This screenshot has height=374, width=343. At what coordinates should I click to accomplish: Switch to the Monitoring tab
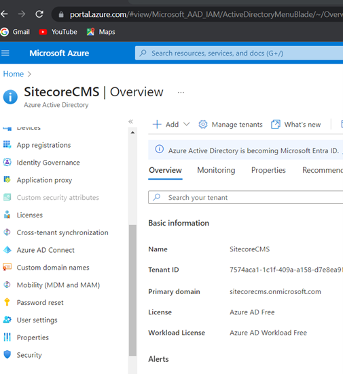click(x=216, y=170)
